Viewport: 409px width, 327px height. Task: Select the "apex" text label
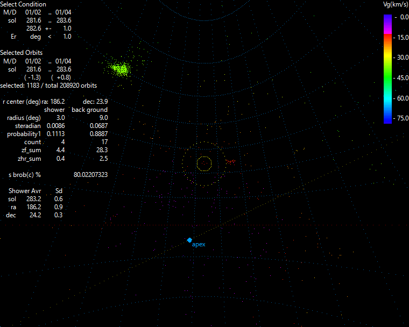(199, 245)
